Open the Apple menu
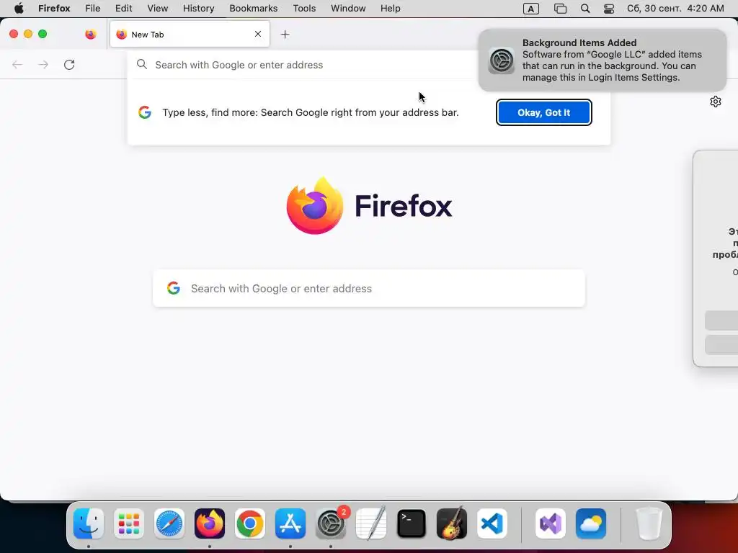The width and height of the screenshot is (738, 553). tap(19, 9)
